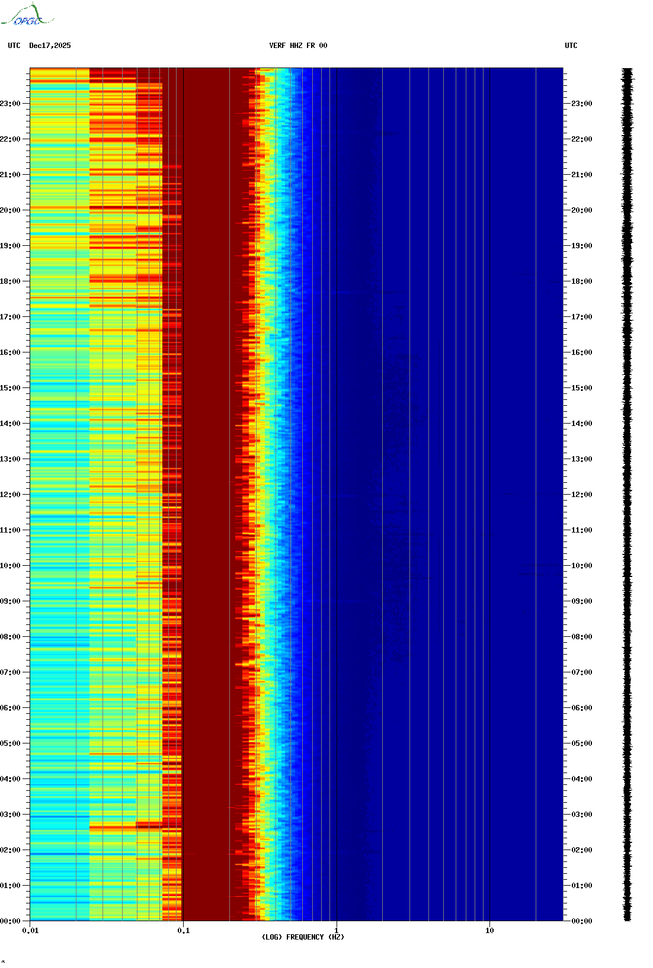Click the right-side 04:00 time label
653x968 pixels.
click(x=582, y=779)
